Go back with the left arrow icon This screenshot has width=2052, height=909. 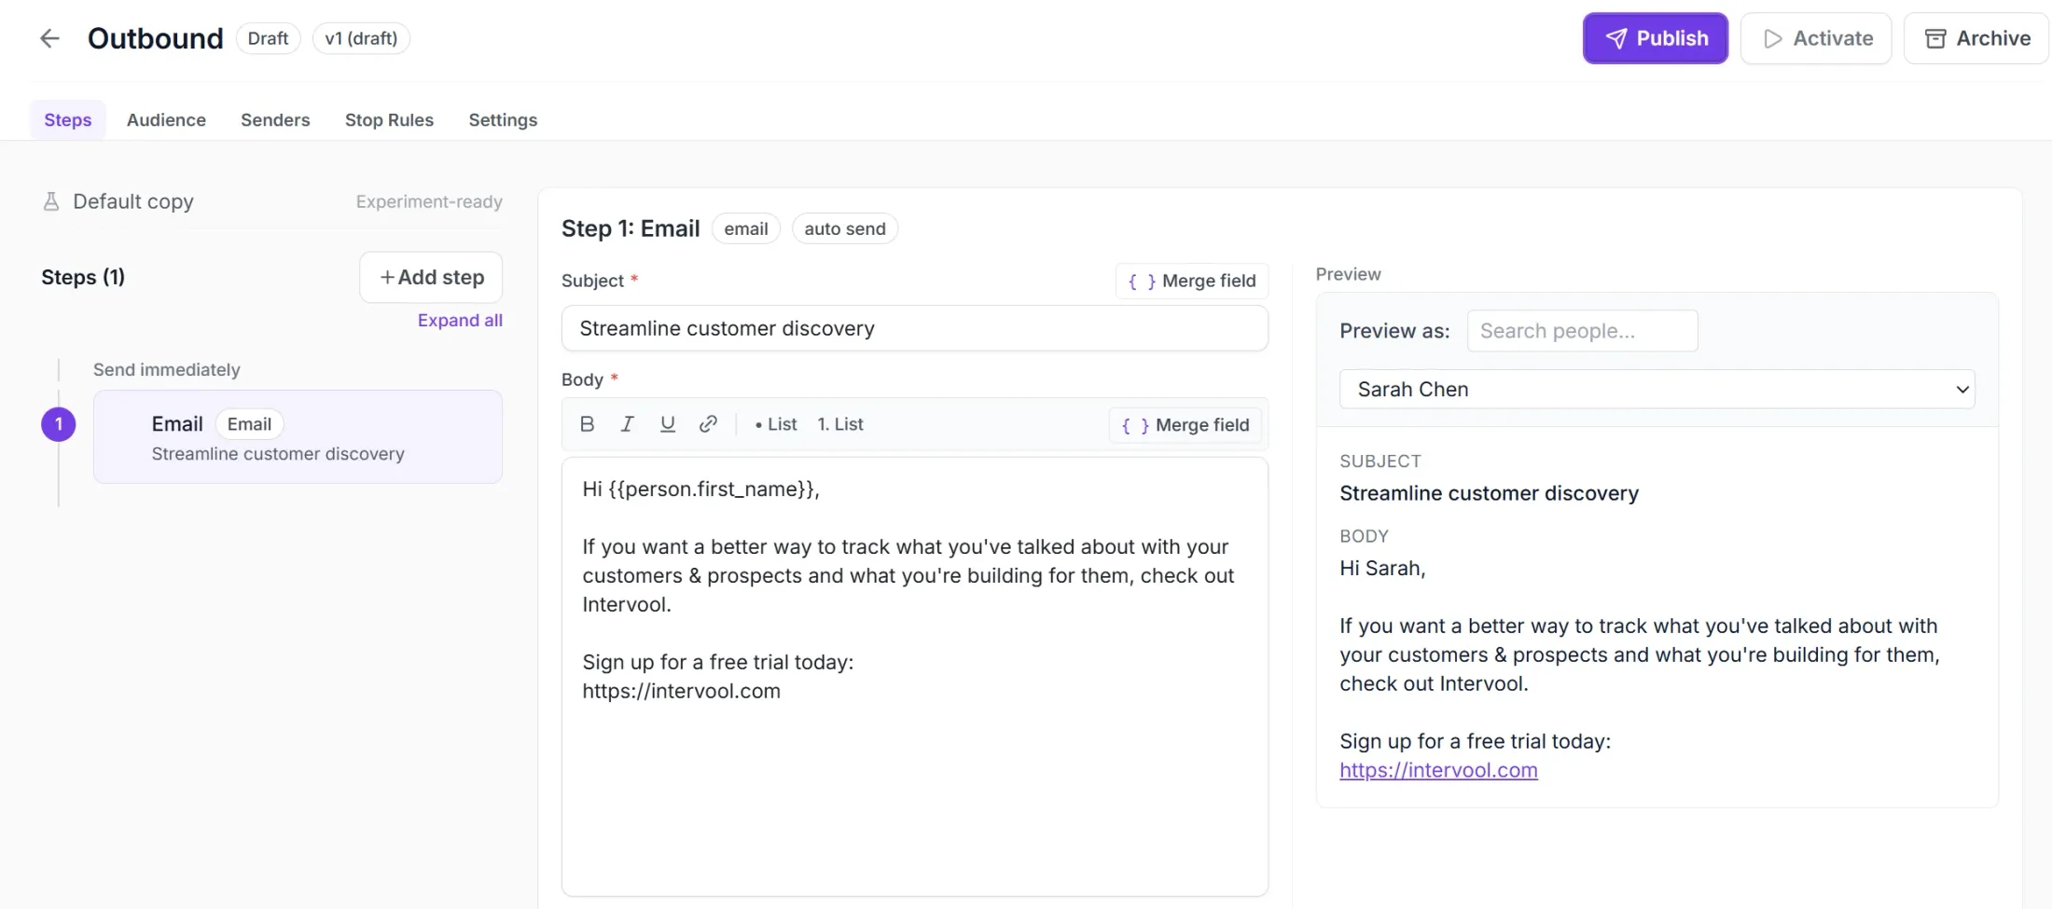49,38
